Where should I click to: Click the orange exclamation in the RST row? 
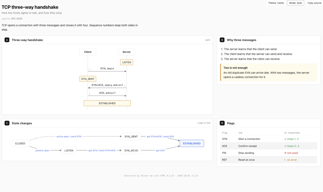click(x=285, y=160)
